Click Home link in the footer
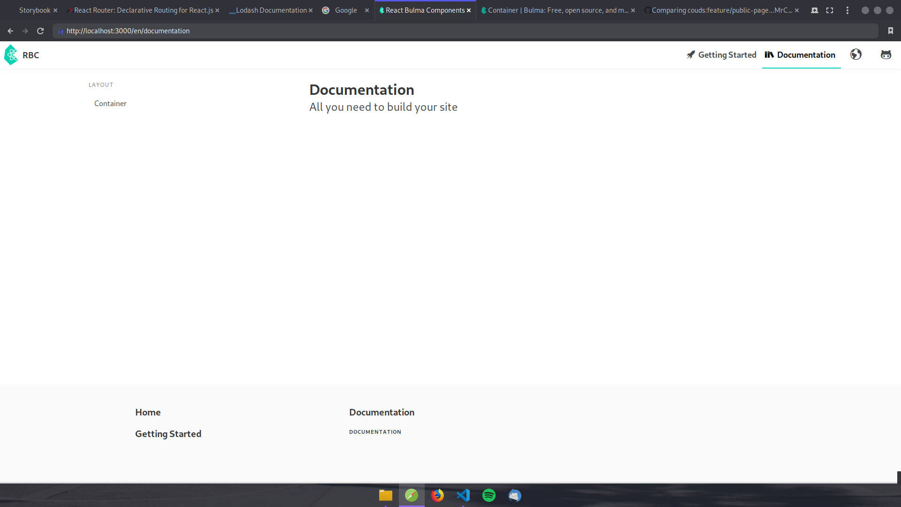 (148, 412)
